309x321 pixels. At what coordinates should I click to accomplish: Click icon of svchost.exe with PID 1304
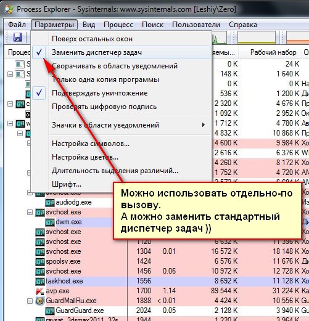[40, 251]
